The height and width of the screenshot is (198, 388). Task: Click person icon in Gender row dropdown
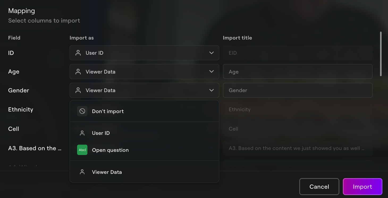coord(78,90)
